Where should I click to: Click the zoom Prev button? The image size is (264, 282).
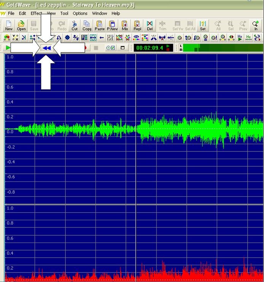(243, 25)
